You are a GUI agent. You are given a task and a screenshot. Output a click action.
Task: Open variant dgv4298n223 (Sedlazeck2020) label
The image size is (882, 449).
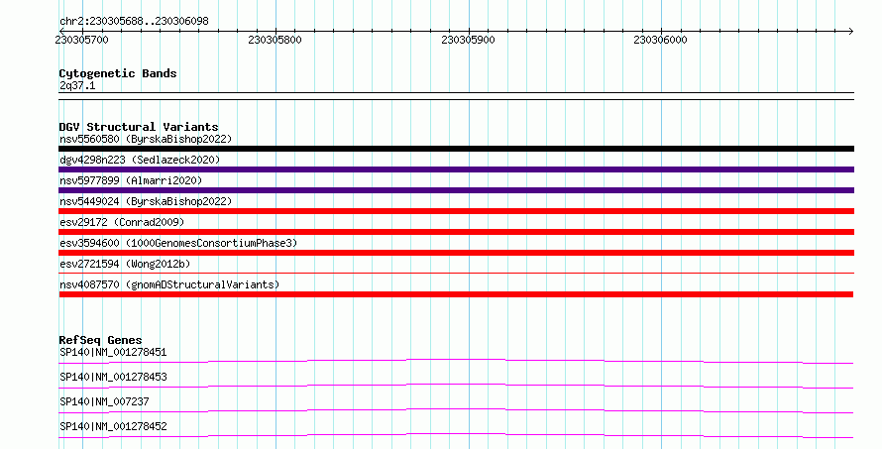[140, 160]
